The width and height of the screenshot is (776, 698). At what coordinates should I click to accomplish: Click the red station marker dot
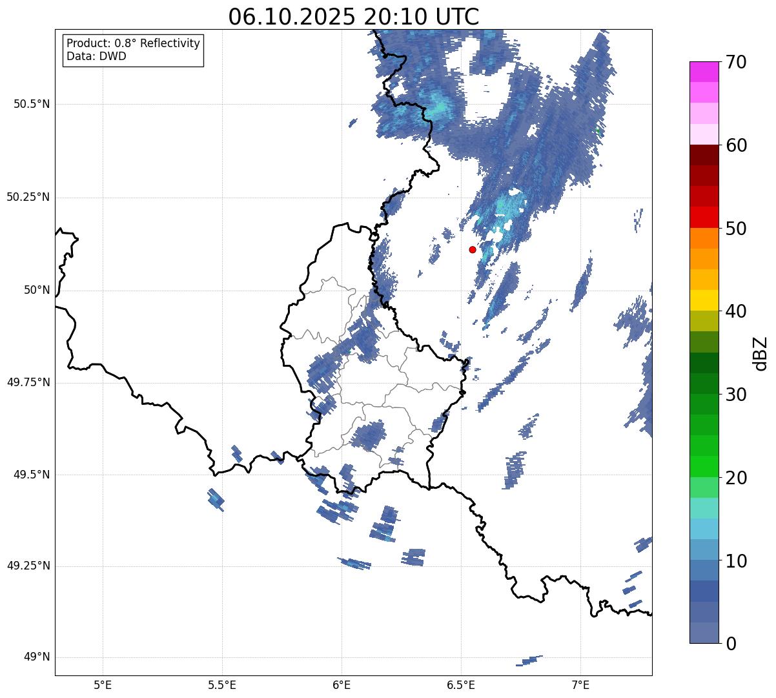(473, 249)
